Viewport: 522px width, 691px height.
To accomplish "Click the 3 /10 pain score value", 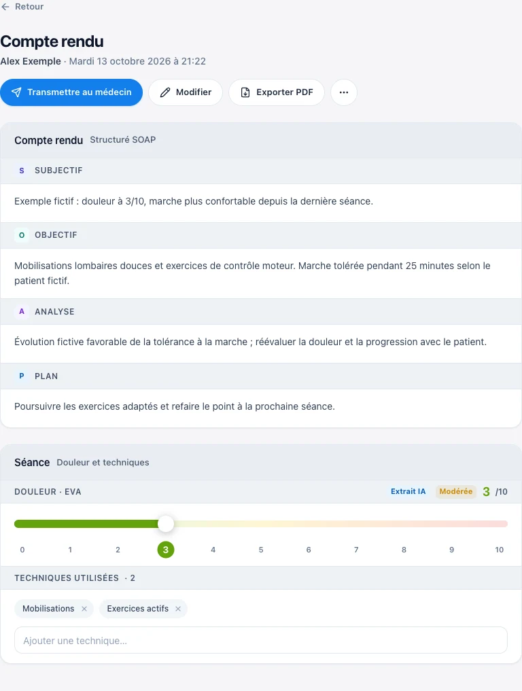I will click(x=495, y=491).
